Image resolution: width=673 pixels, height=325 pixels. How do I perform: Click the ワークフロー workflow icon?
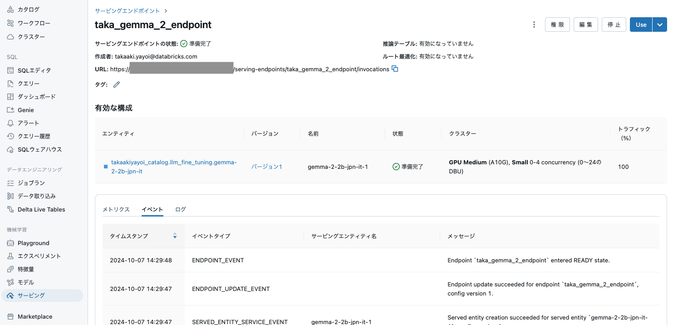click(11, 23)
